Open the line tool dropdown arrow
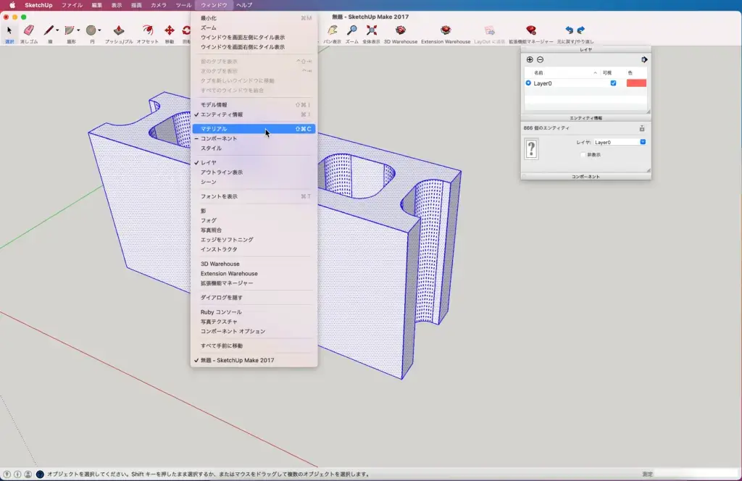 (x=57, y=30)
